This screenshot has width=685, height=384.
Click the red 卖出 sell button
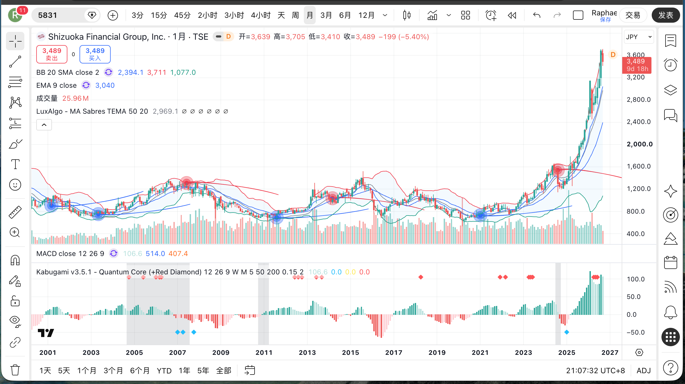tap(52, 54)
